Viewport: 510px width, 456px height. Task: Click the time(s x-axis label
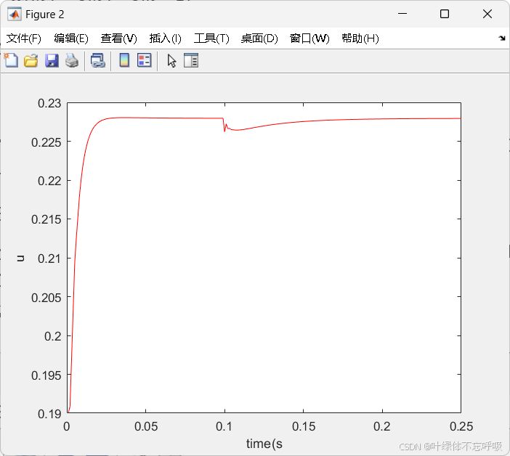click(x=264, y=444)
